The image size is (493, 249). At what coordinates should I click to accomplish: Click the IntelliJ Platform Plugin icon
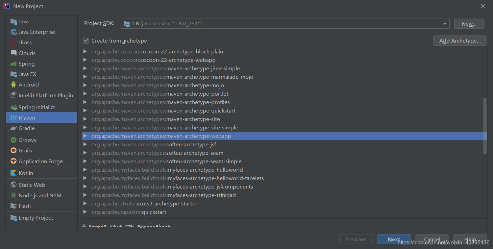[14, 95]
